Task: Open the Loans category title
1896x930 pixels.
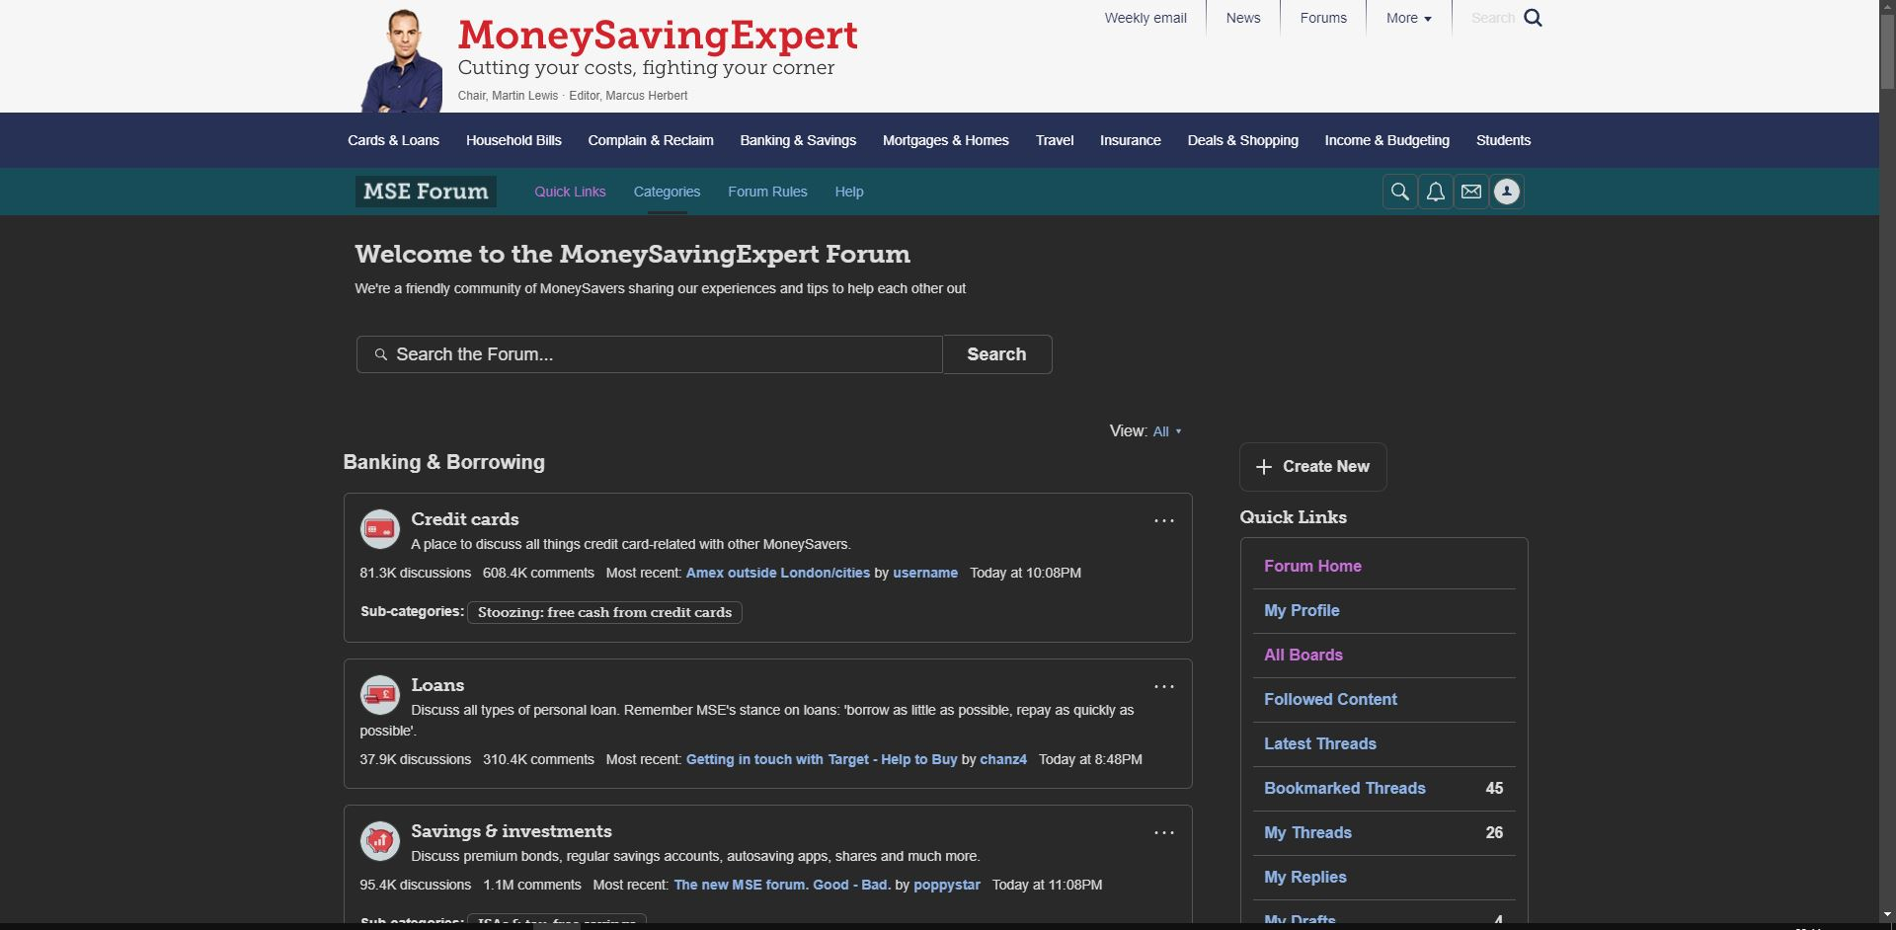Action: (437, 685)
